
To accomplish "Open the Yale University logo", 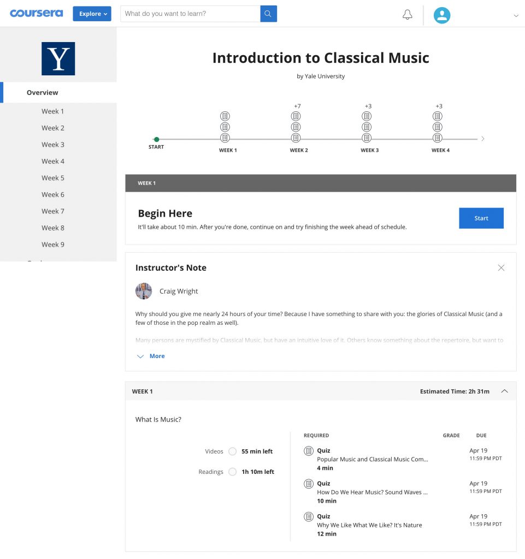I will pos(58,58).
